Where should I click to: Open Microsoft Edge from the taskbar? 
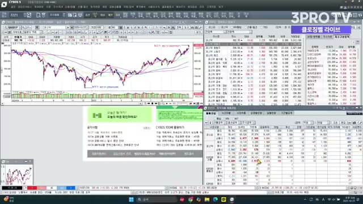pos(216,199)
